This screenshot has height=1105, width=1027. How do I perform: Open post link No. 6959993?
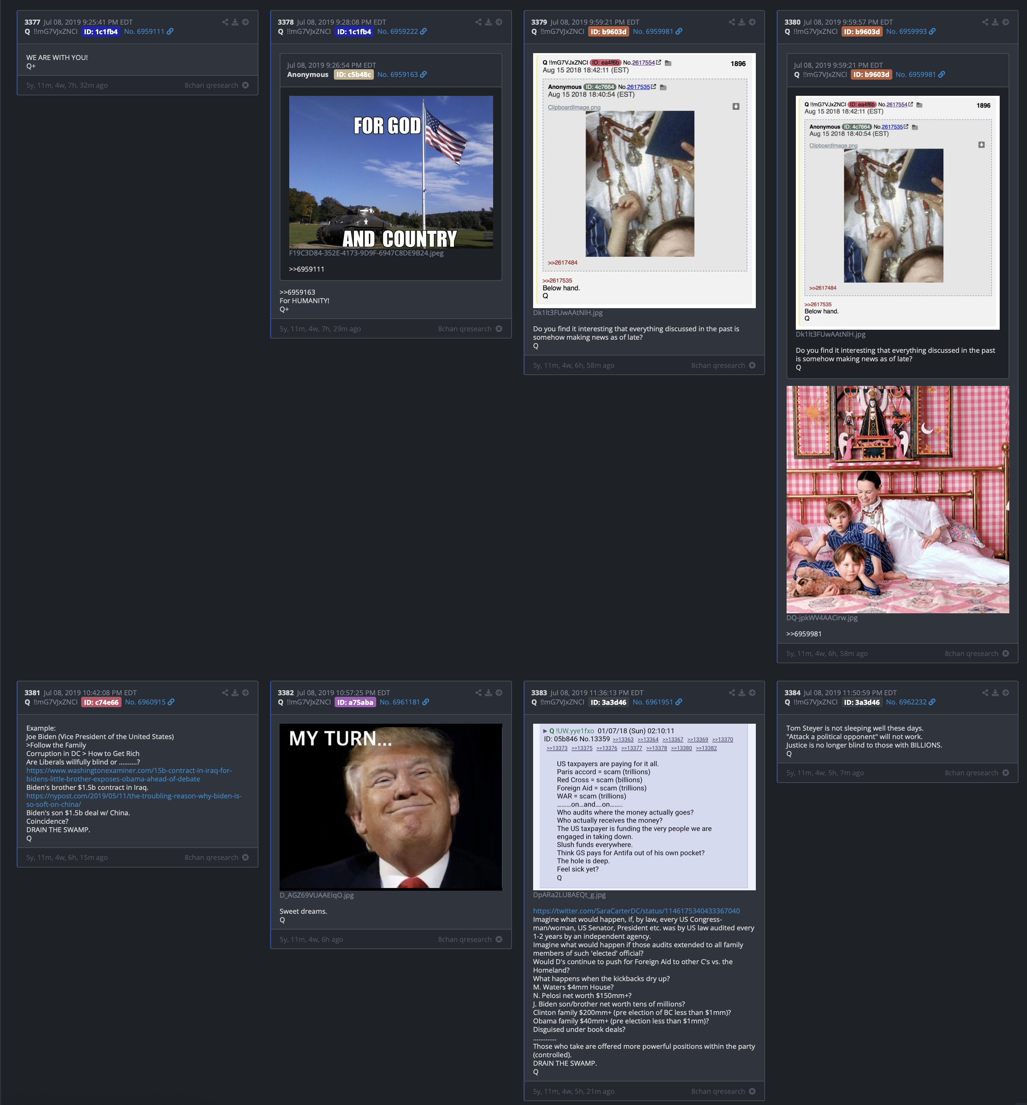pyautogui.click(x=911, y=32)
